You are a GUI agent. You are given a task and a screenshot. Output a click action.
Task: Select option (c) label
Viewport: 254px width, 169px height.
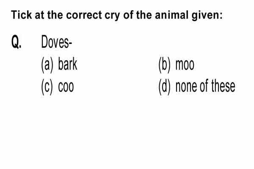click(x=47, y=87)
